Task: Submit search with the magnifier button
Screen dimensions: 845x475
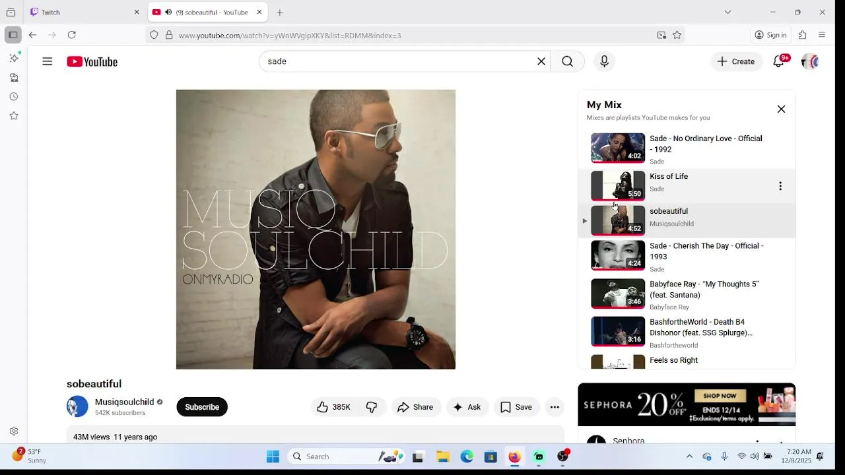Action: [x=568, y=61]
